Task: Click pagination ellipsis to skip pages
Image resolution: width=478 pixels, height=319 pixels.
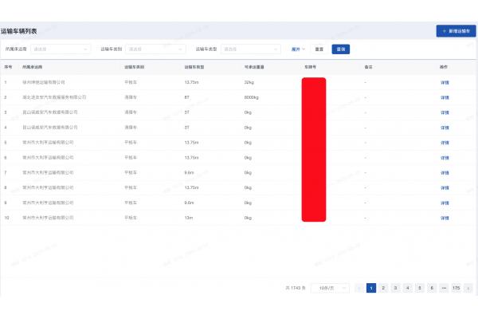Action: click(443, 287)
